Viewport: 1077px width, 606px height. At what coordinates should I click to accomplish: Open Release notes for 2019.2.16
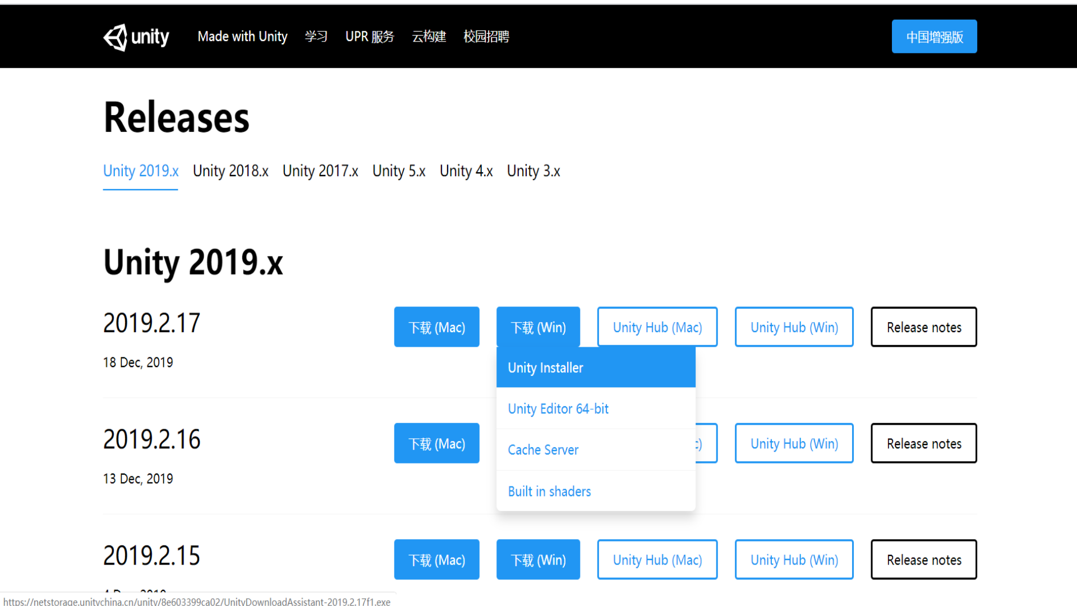pyautogui.click(x=923, y=444)
